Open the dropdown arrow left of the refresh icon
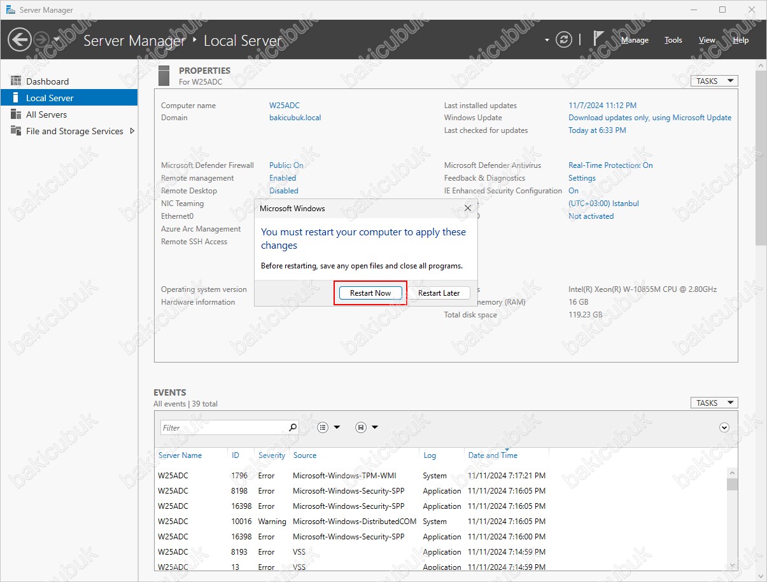 pyautogui.click(x=547, y=40)
